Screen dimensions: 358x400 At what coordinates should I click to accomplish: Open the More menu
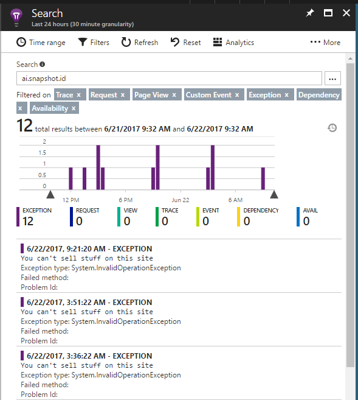[325, 43]
